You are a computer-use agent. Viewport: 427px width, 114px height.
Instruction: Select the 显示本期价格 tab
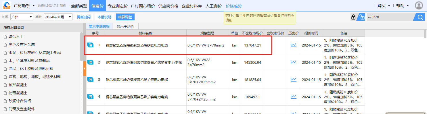pos(99,26)
